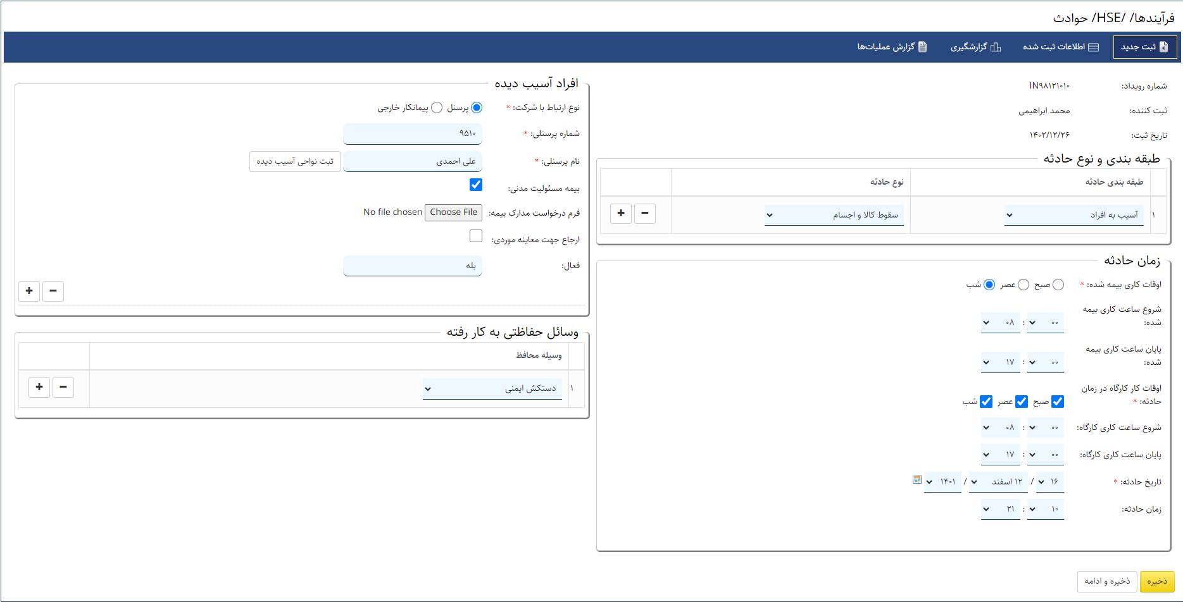Open the گزارش عملیات‌ها tab
The image size is (1183, 602).
[892, 47]
